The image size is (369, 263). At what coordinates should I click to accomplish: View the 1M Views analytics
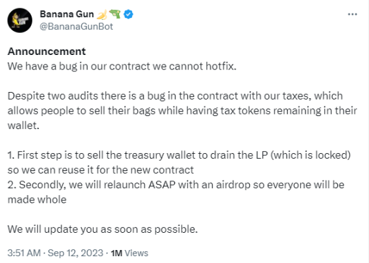pos(129,253)
